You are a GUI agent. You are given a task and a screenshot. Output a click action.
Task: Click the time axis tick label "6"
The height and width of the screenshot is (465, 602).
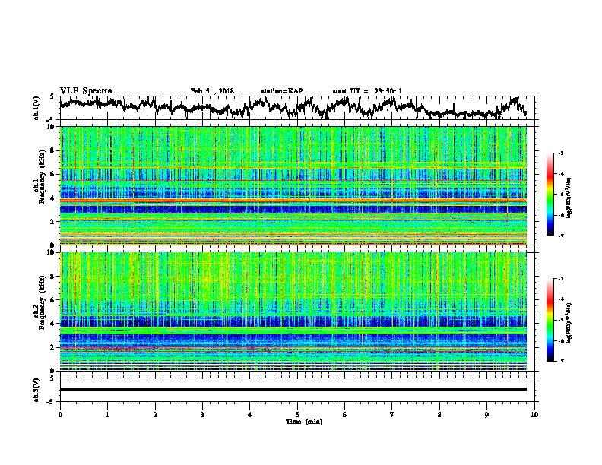coord(345,415)
